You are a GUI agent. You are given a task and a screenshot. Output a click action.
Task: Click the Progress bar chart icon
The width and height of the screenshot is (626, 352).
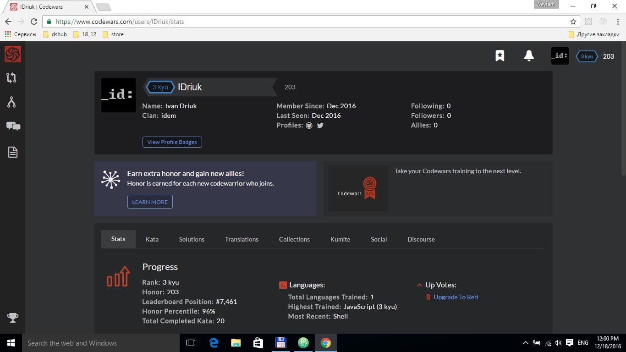118,276
